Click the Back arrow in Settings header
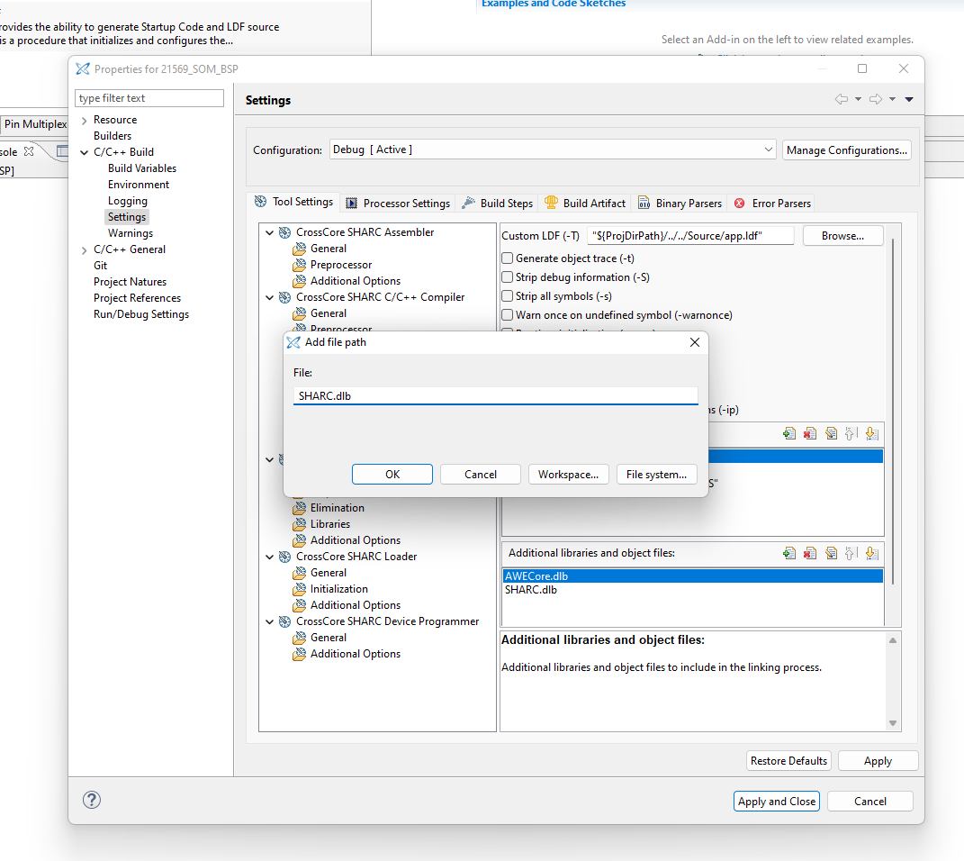964x861 pixels. (841, 99)
